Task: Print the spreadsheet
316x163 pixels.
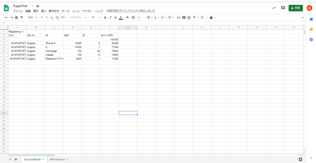Action: [x=17, y=18]
